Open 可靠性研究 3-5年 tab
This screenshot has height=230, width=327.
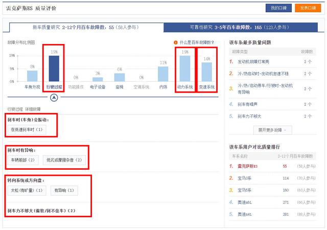click(241, 27)
